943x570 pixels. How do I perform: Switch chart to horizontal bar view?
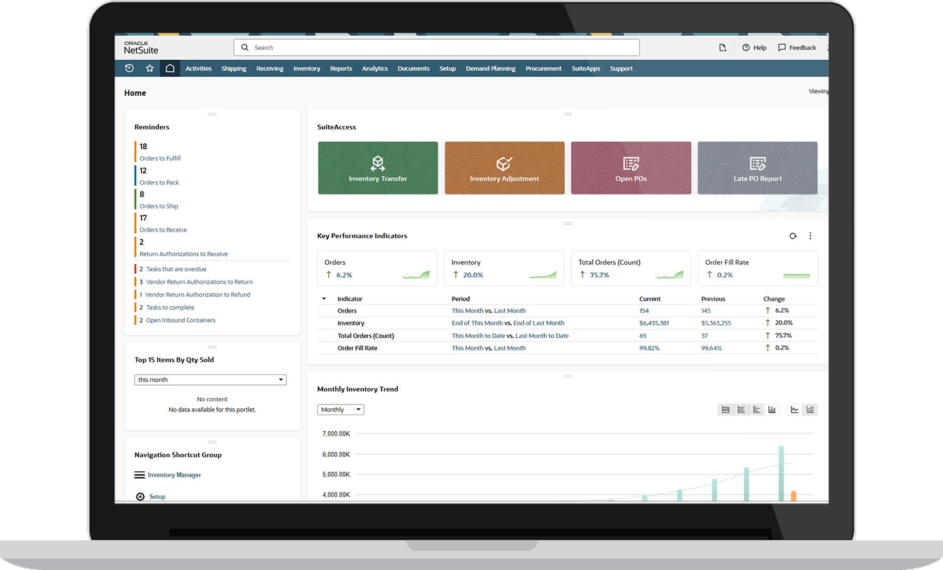(x=756, y=410)
